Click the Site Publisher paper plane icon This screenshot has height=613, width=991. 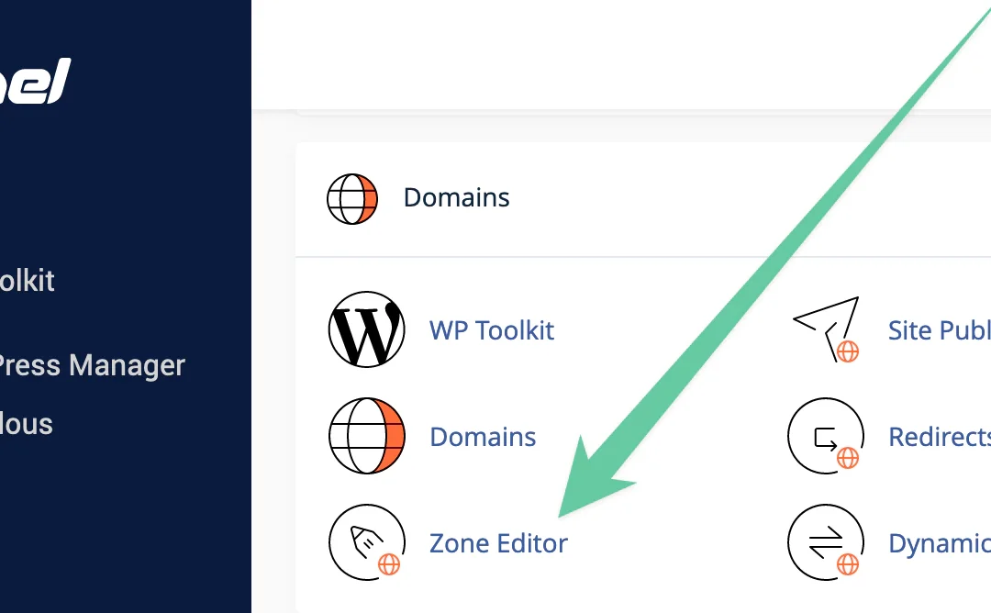825,329
